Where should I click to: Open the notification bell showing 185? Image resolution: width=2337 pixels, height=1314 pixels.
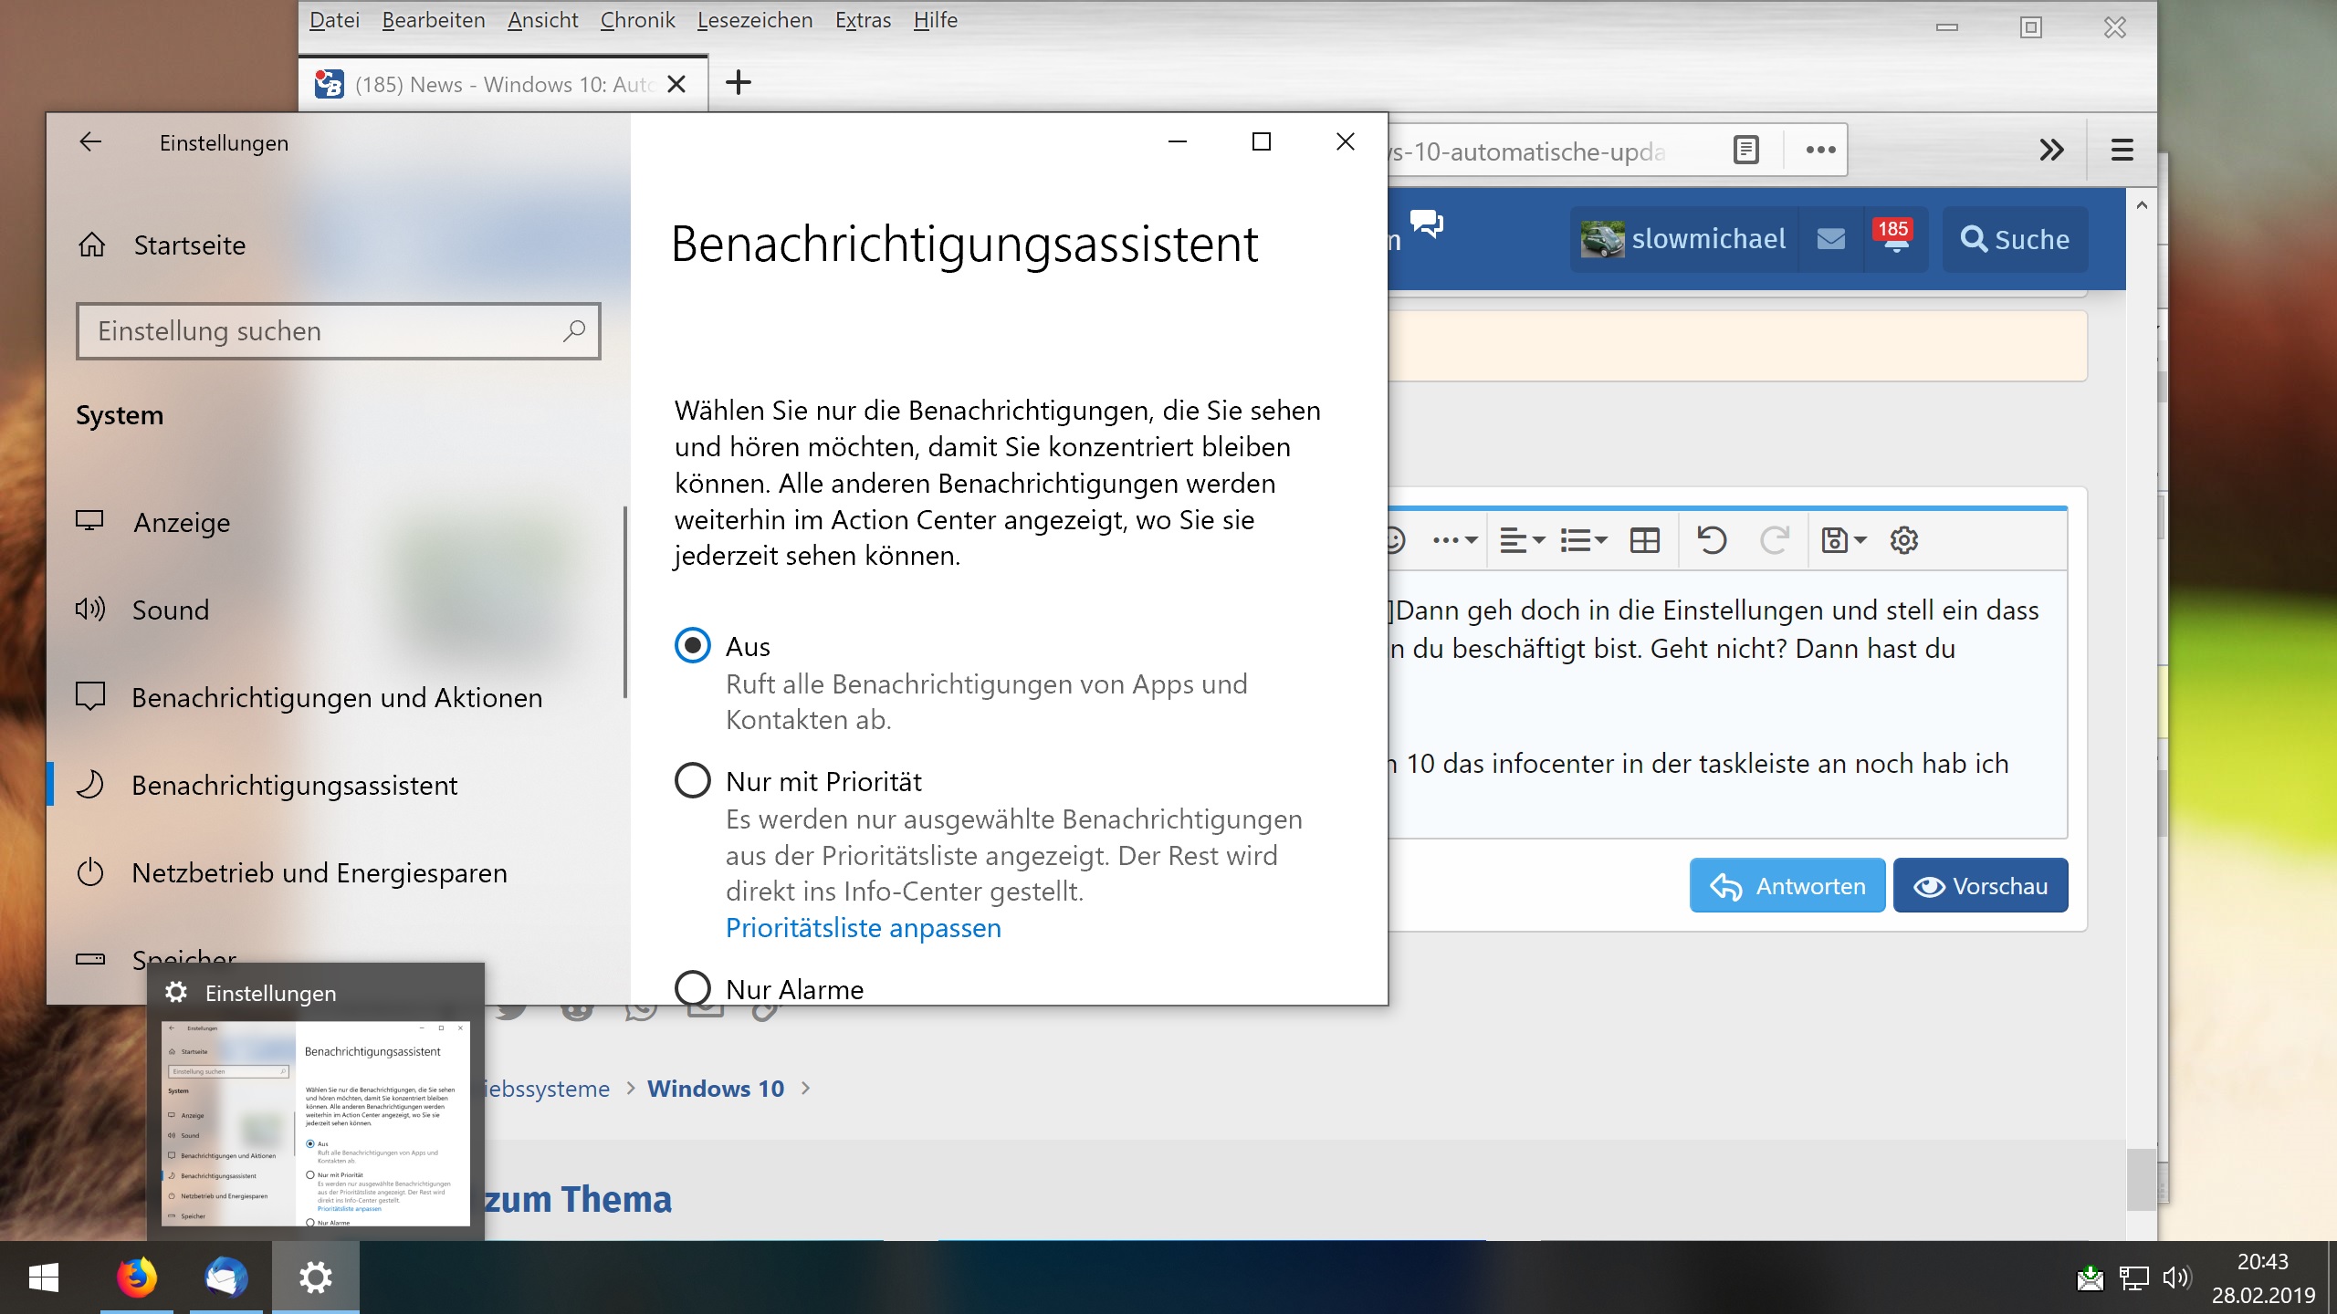tap(1895, 238)
